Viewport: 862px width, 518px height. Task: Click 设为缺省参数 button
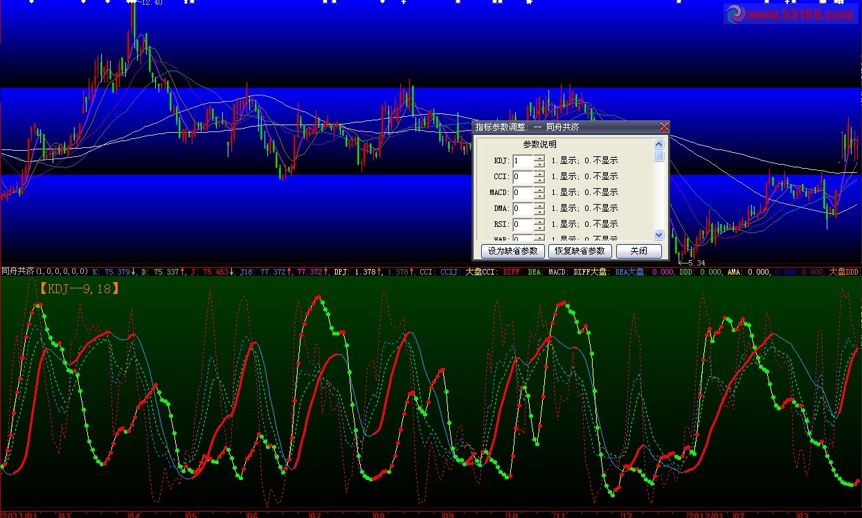(512, 251)
